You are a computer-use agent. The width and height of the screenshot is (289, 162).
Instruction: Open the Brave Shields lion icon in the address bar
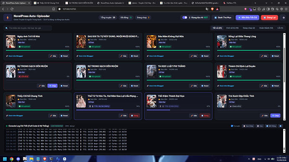point(212,9)
